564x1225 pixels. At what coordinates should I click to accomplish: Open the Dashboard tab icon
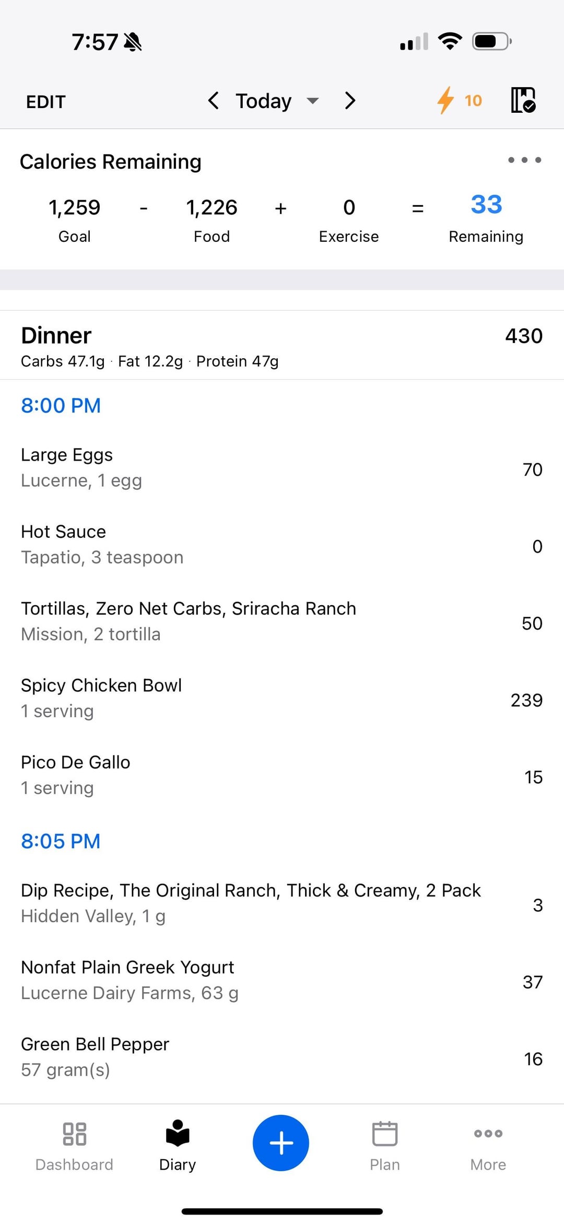[74, 1133]
